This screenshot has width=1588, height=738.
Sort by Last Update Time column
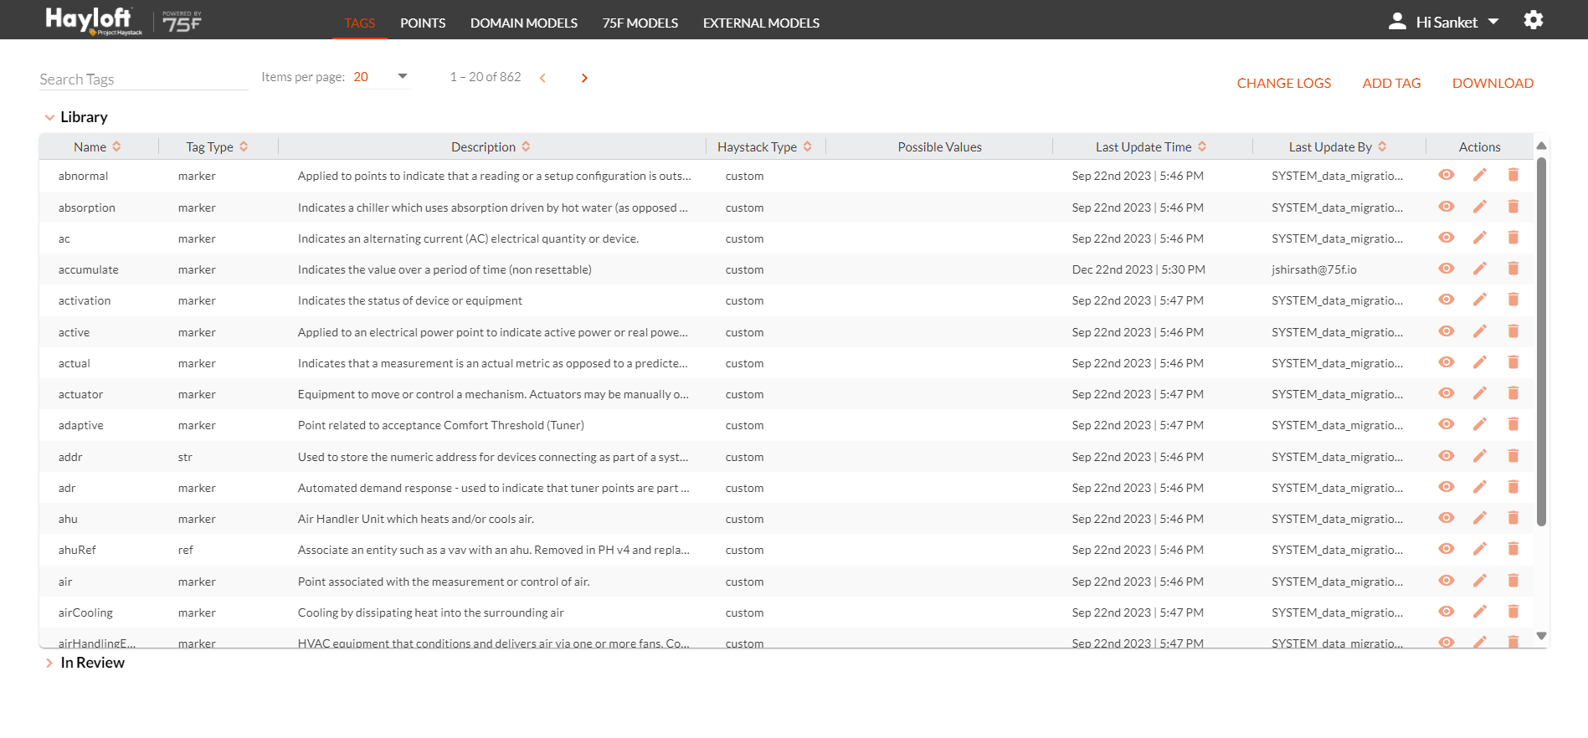(x=1202, y=146)
